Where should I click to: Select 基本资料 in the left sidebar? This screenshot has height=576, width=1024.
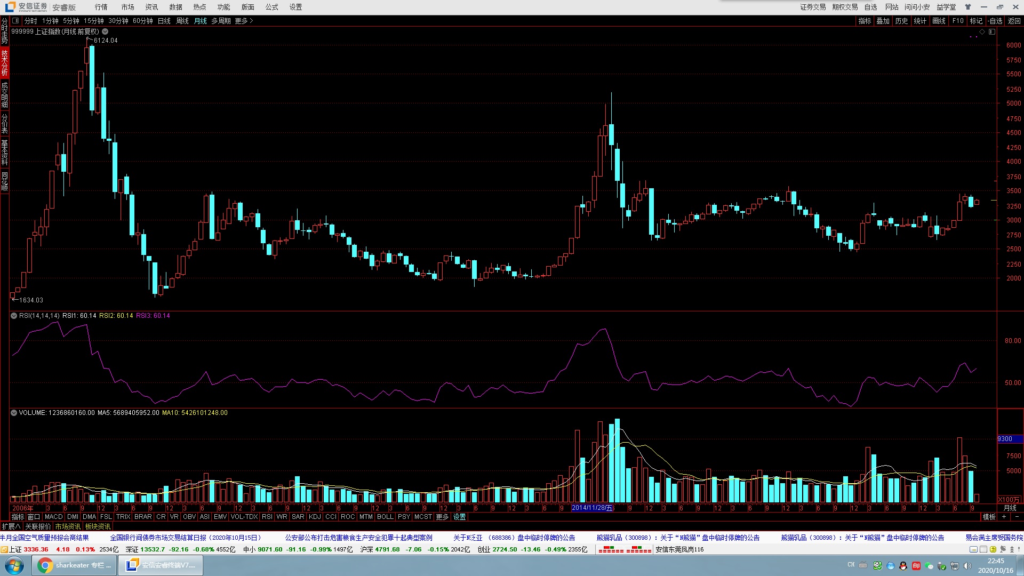point(4,153)
